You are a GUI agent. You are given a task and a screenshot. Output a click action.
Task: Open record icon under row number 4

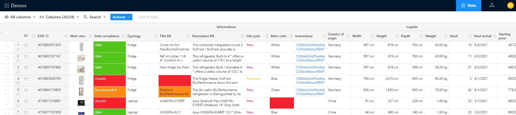(x=18, y=83)
